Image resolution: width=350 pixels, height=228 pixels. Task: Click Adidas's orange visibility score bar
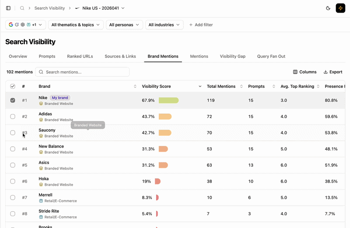(165, 116)
